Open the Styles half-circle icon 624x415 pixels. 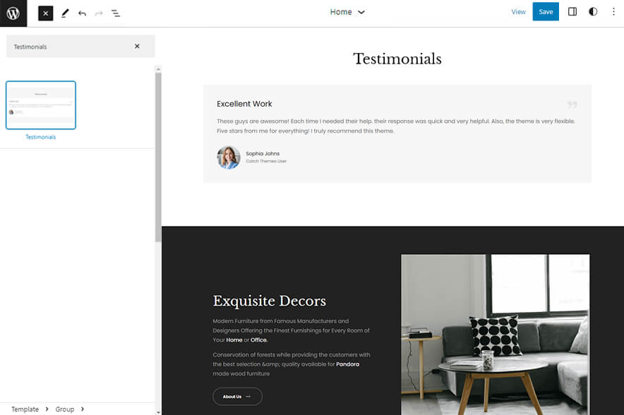pyautogui.click(x=592, y=11)
